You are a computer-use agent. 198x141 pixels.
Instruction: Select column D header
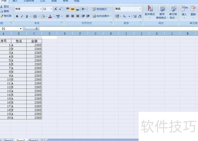click(49, 34)
